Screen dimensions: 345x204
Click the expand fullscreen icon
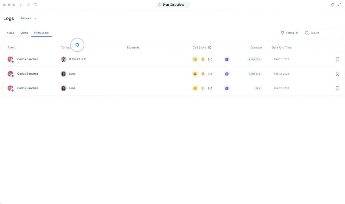[340, 5]
